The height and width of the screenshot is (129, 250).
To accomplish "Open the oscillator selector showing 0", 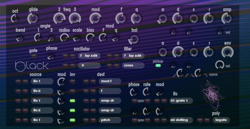I will click(x=89, y=65).
